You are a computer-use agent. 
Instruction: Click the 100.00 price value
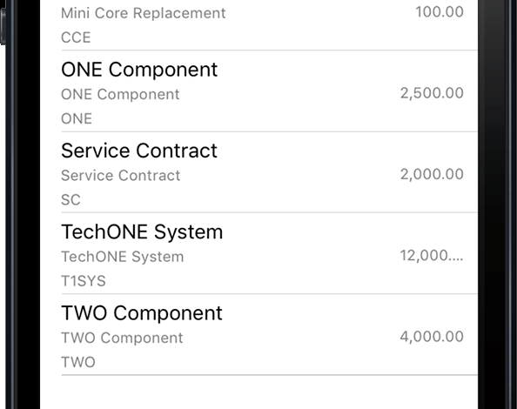(x=440, y=12)
